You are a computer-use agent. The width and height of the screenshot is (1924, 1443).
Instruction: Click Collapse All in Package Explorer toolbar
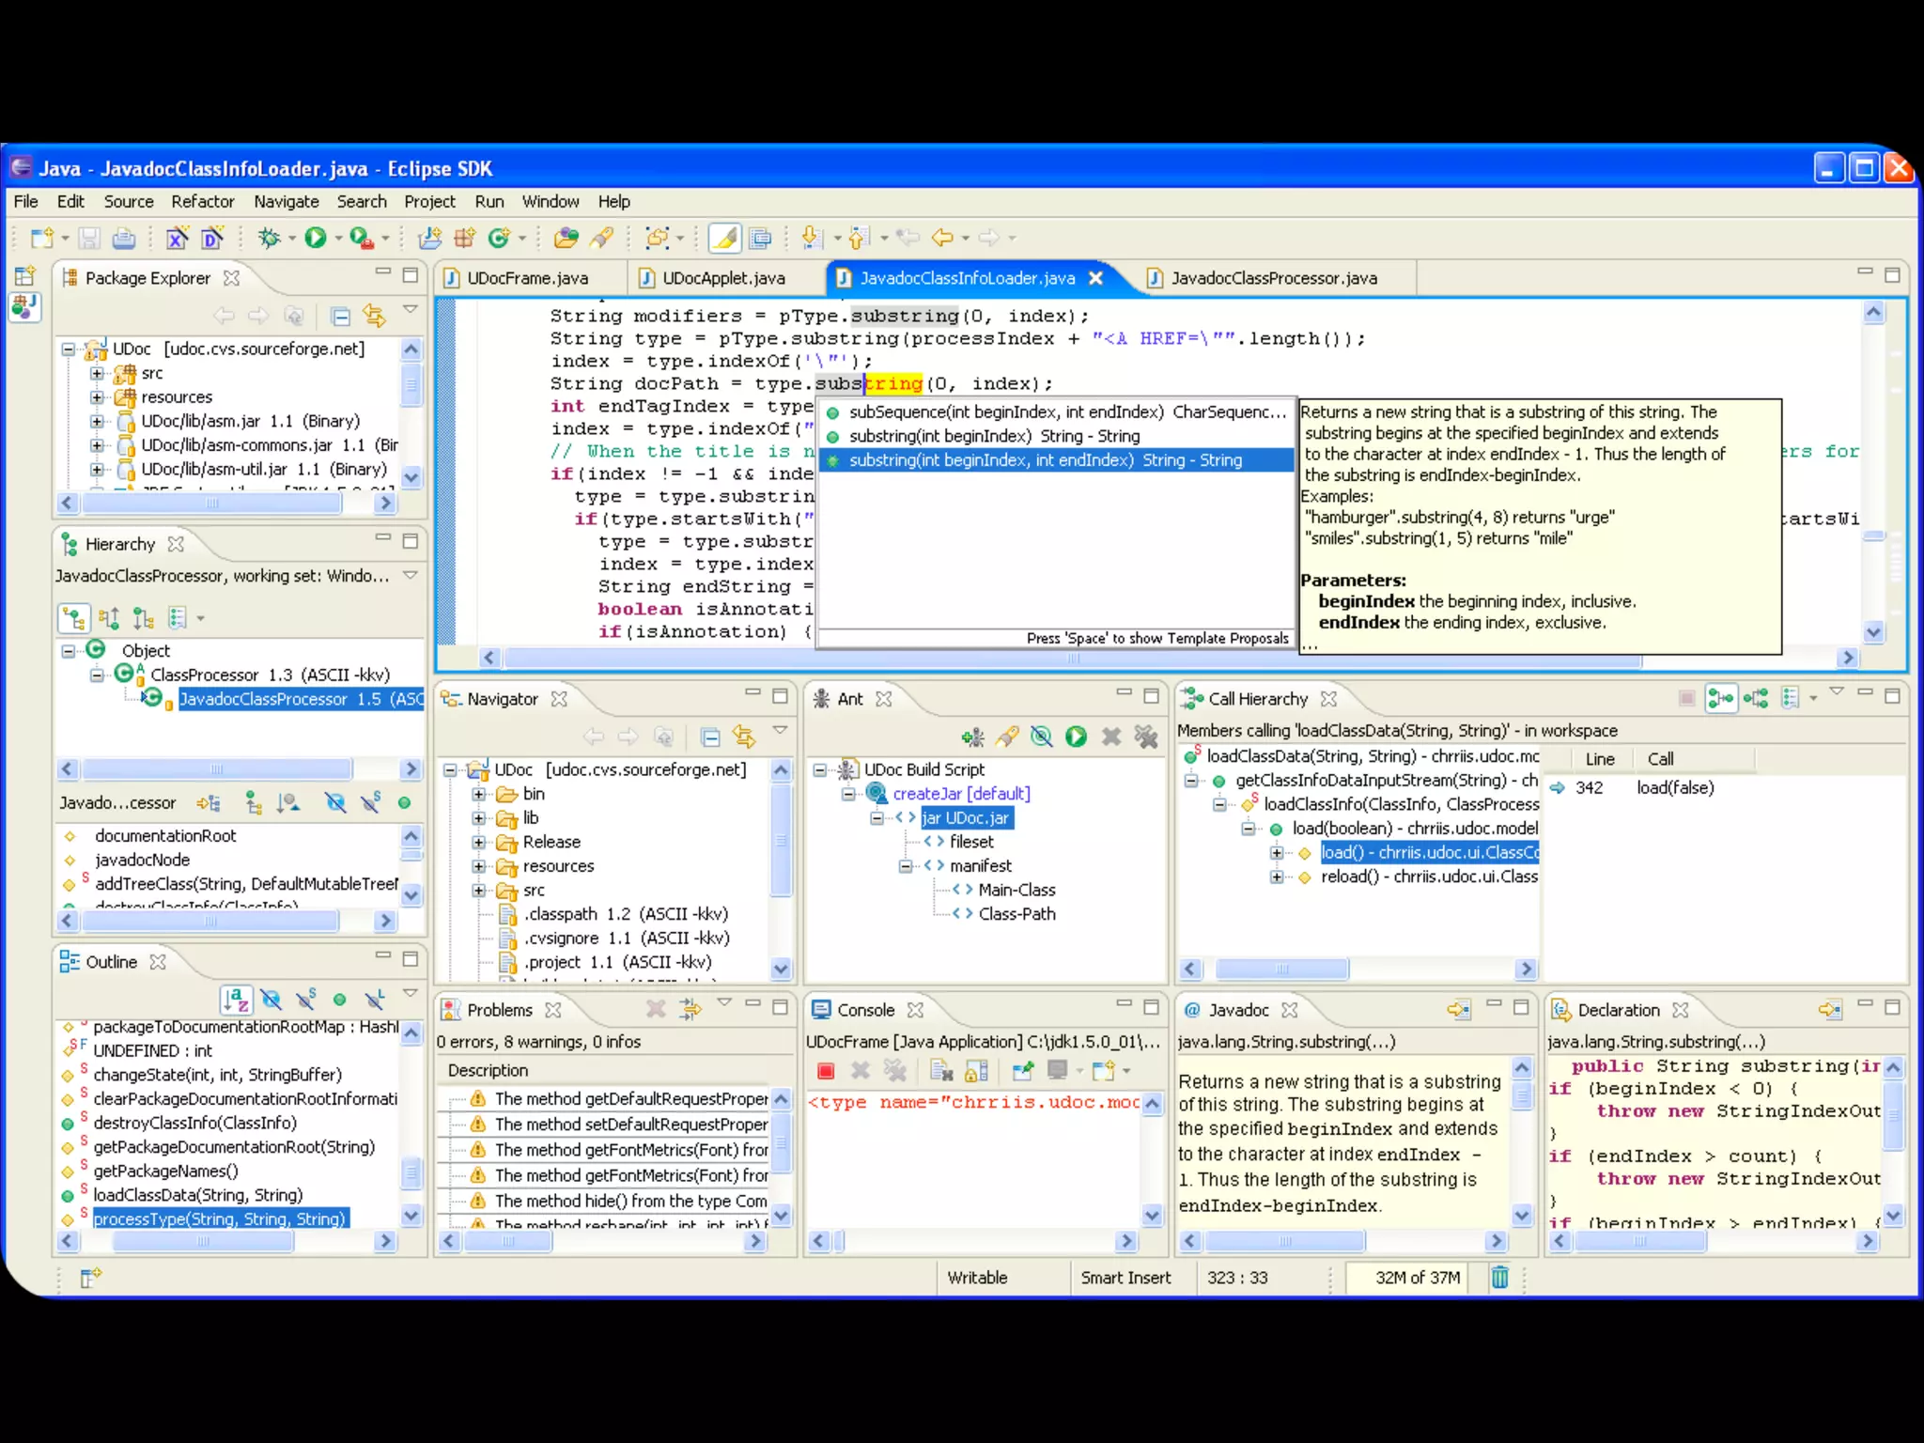tap(341, 316)
